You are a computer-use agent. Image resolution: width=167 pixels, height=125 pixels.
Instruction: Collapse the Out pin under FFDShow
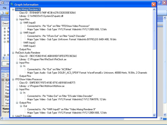pos(21,106)
